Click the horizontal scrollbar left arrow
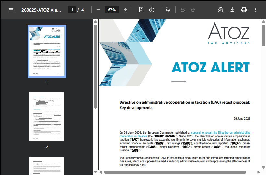 point(101,172)
